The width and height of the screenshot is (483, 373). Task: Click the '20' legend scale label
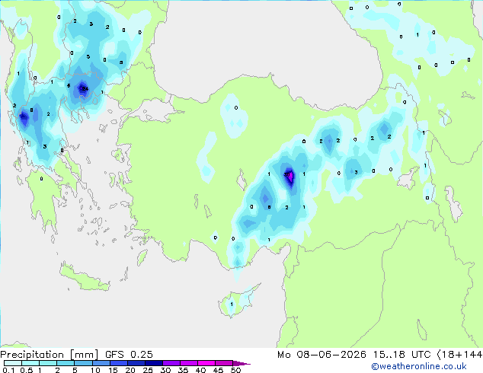click(130, 370)
